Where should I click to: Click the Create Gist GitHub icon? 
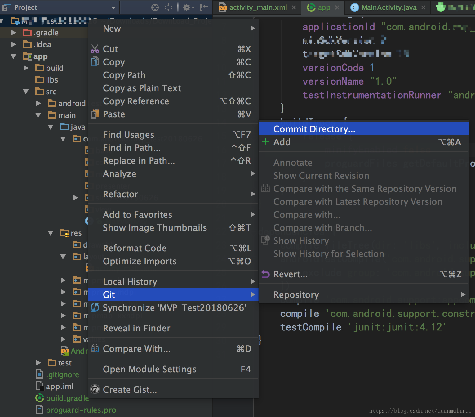click(x=95, y=389)
